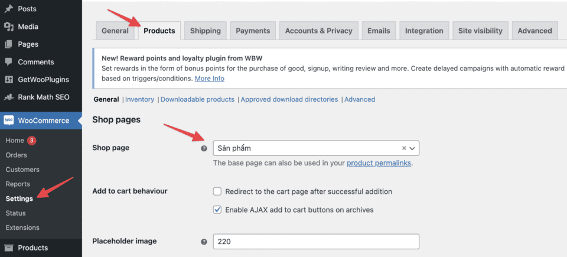Viewport: 567px width, 257px height.
Task: Open the product permalinks link
Action: click(379, 163)
